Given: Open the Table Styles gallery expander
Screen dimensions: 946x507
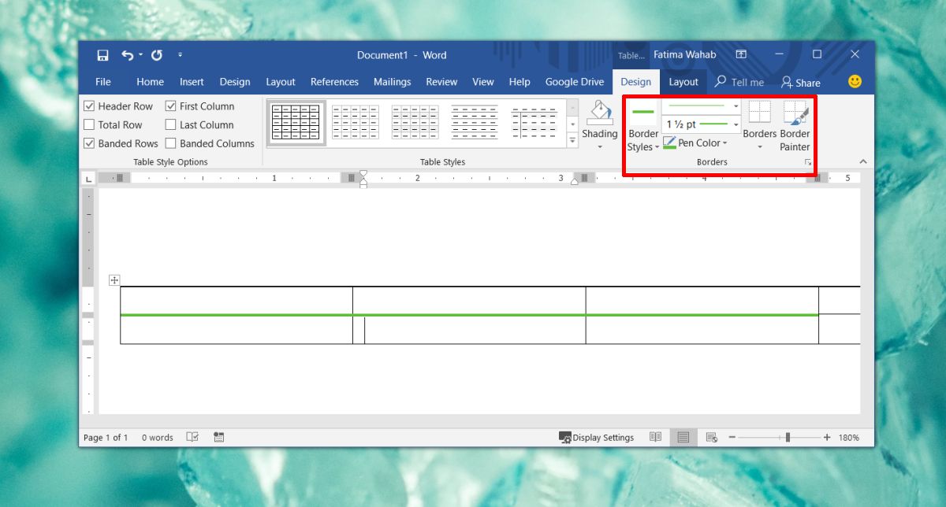Looking at the screenshot, I should 572,140.
